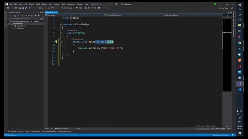Select the MyTestSolution solution node
This screenshot has width=248, height=139.
pos(24,21)
